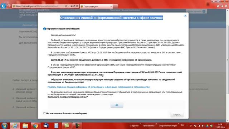The width and height of the screenshot is (229, 129).
Task: Open Windows Explorer folder on the taskbar
Action: 25,126
